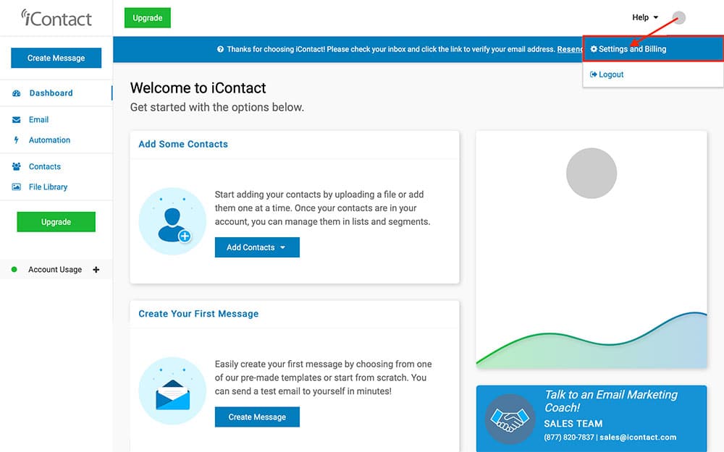
Task: Click the user avatar circle in header
Action: tap(678, 18)
